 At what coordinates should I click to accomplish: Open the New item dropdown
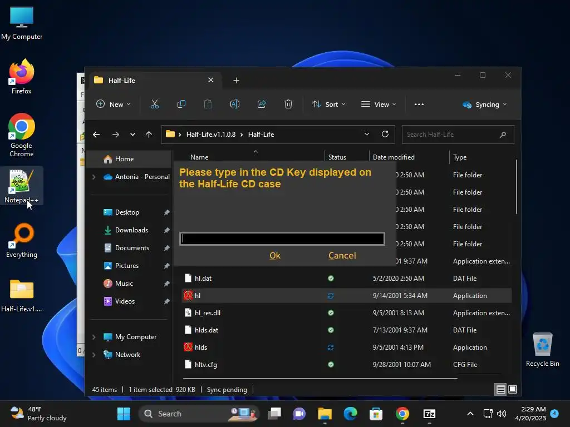click(x=113, y=105)
